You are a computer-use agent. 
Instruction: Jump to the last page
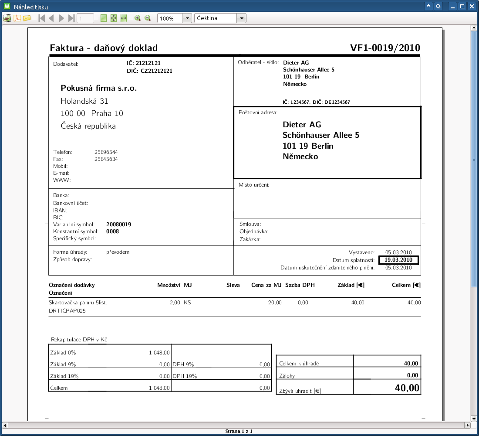point(71,18)
